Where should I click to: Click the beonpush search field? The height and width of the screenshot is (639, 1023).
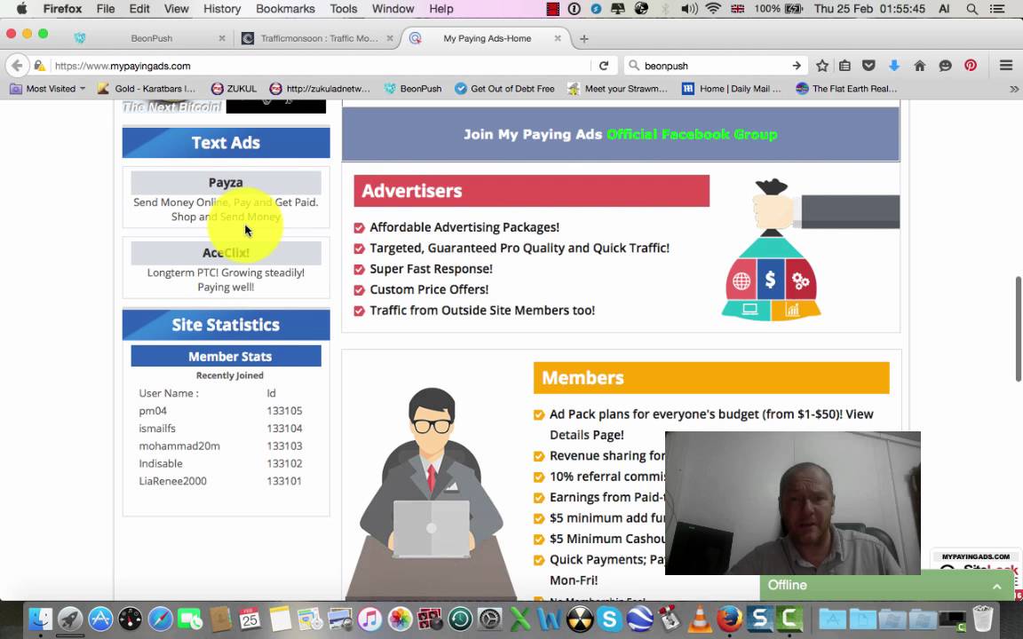click(x=714, y=66)
